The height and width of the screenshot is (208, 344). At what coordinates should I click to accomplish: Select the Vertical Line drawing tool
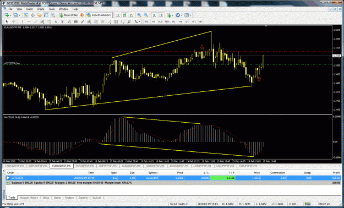pos(22,21)
